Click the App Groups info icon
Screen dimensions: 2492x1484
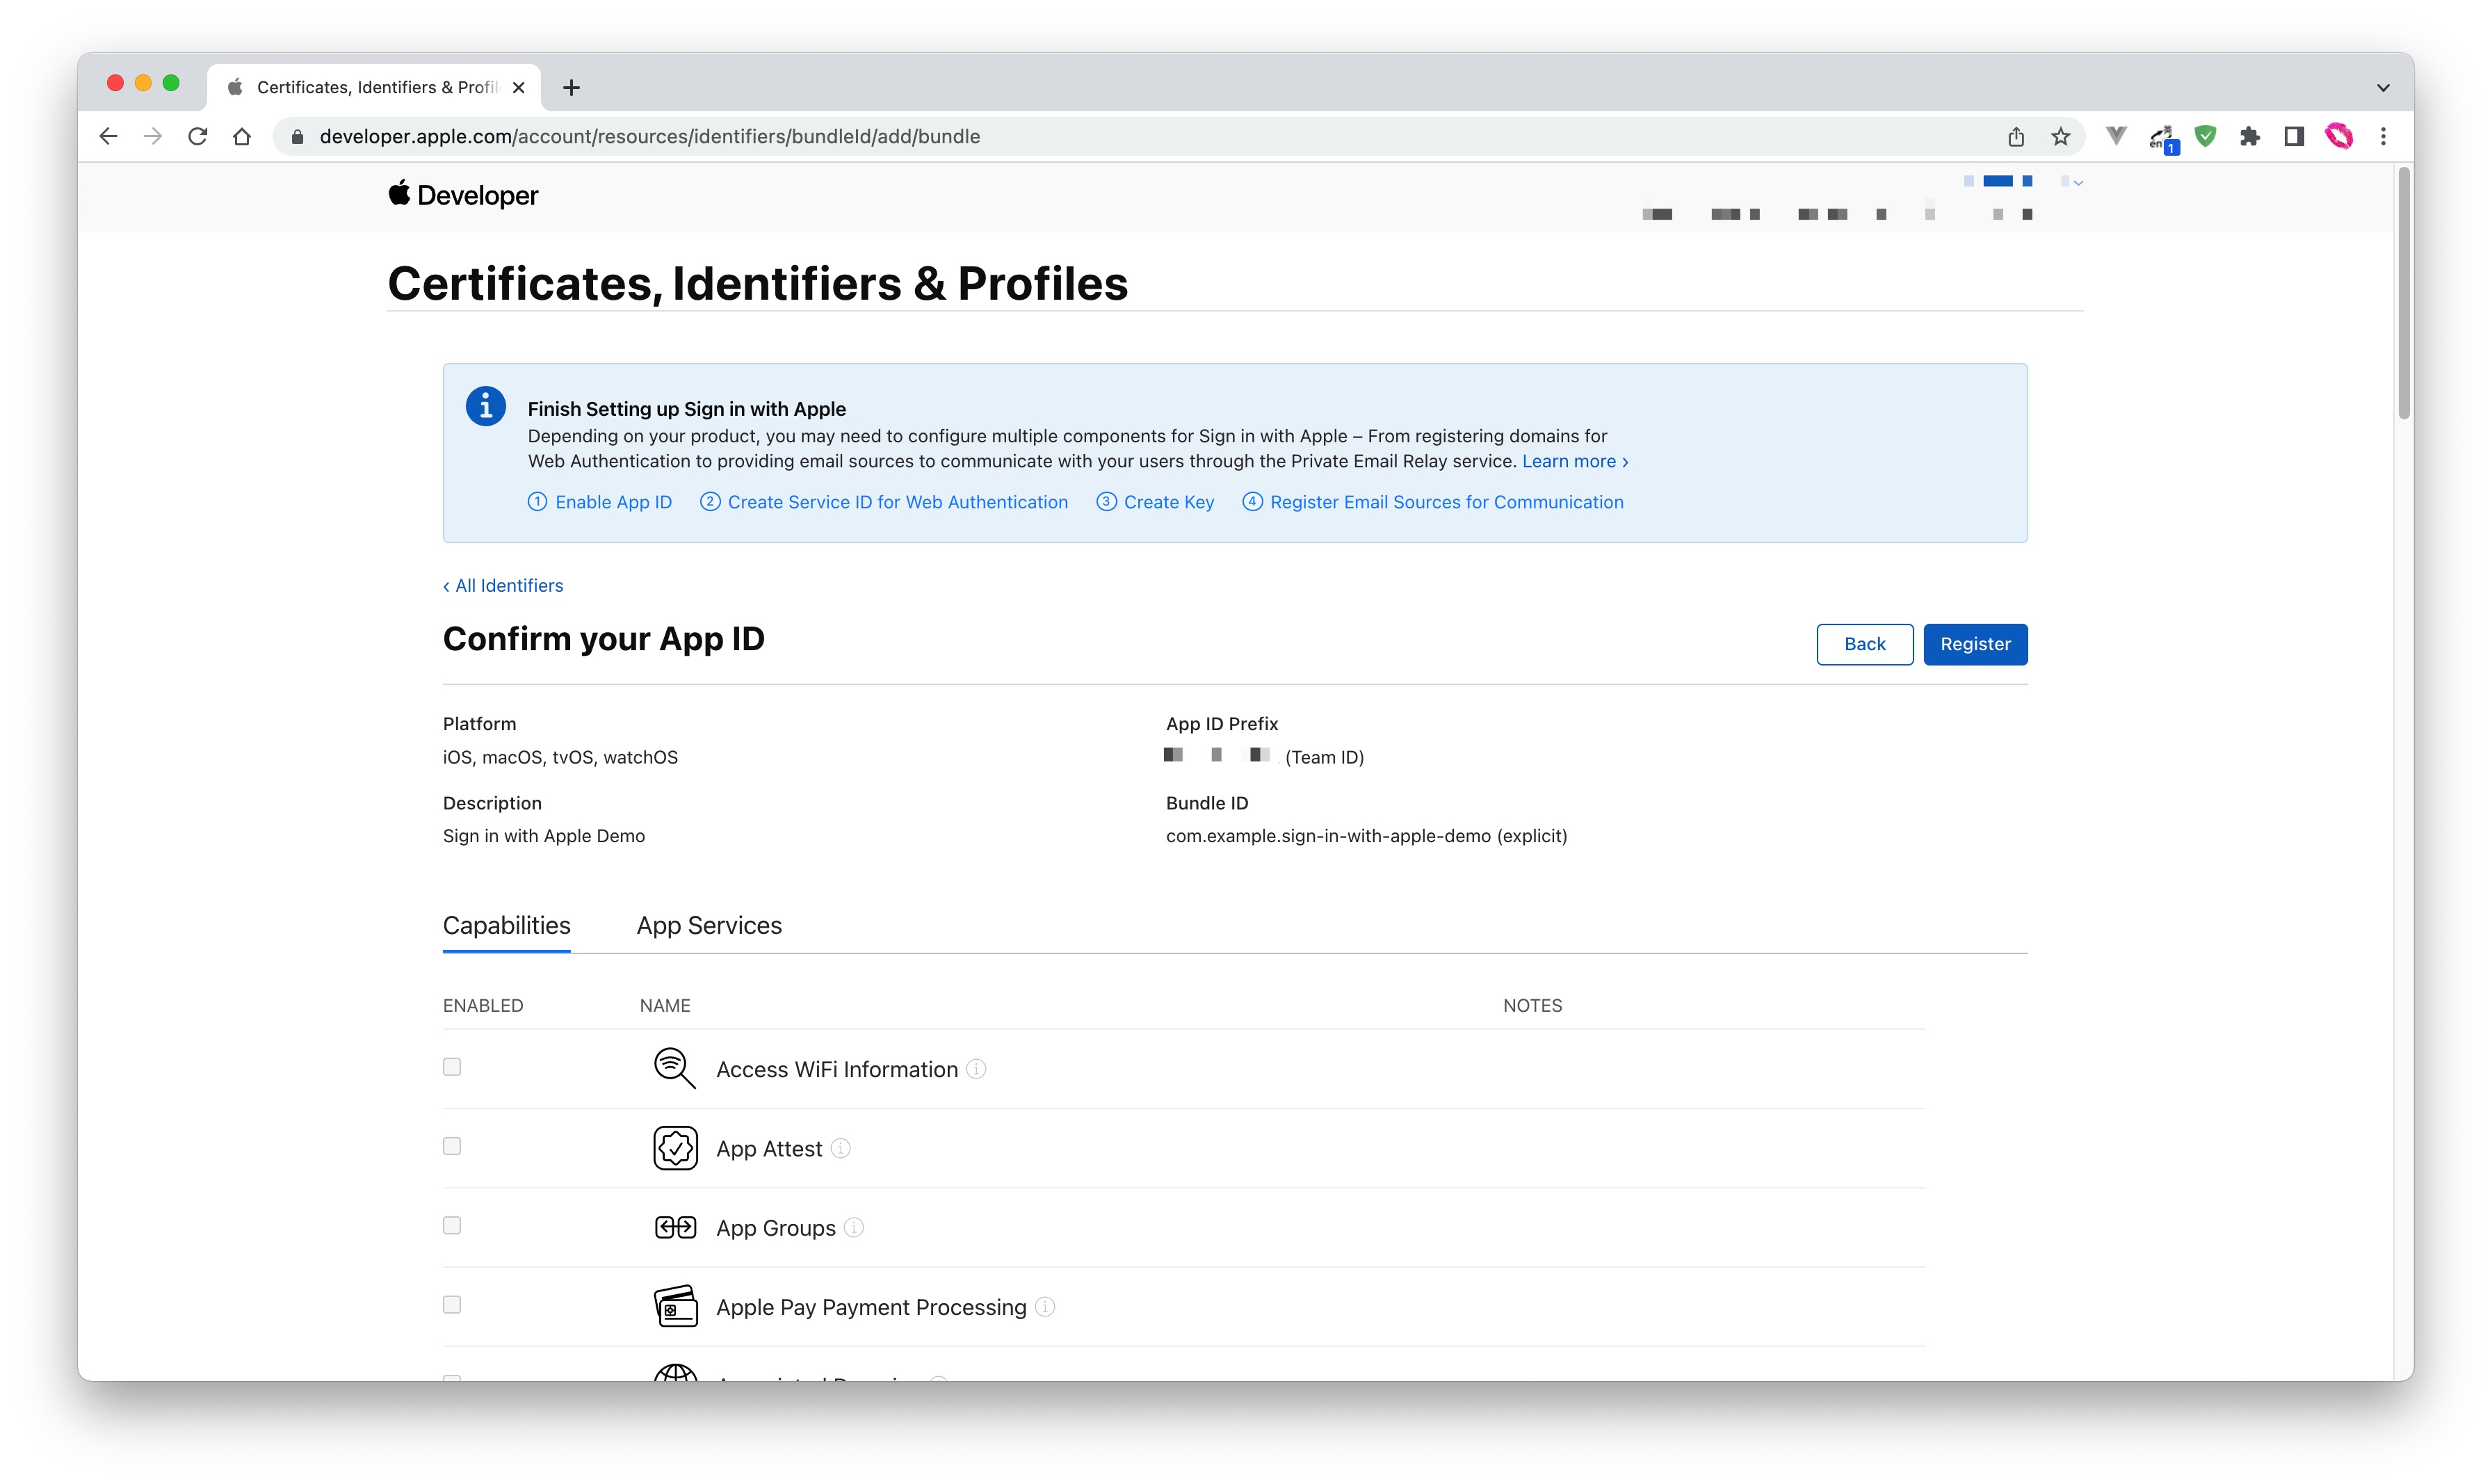tap(854, 1227)
